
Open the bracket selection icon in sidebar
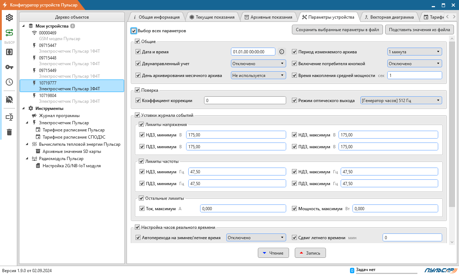(x=9, y=52)
